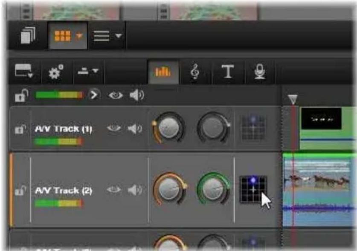Click the stacked pages library icon
Image resolution: width=357 pixels, height=251 pixels.
(x=28, y=35)
